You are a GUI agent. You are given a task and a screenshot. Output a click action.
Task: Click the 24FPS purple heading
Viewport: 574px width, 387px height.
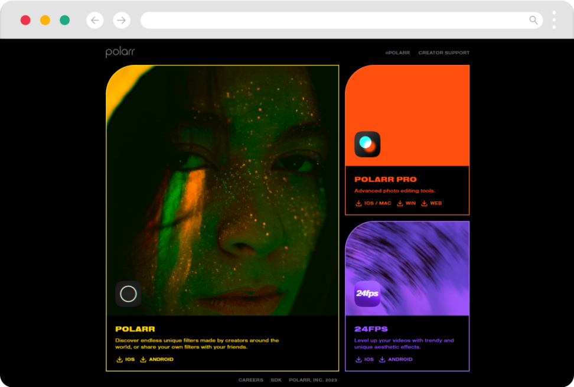coord(371,329)
